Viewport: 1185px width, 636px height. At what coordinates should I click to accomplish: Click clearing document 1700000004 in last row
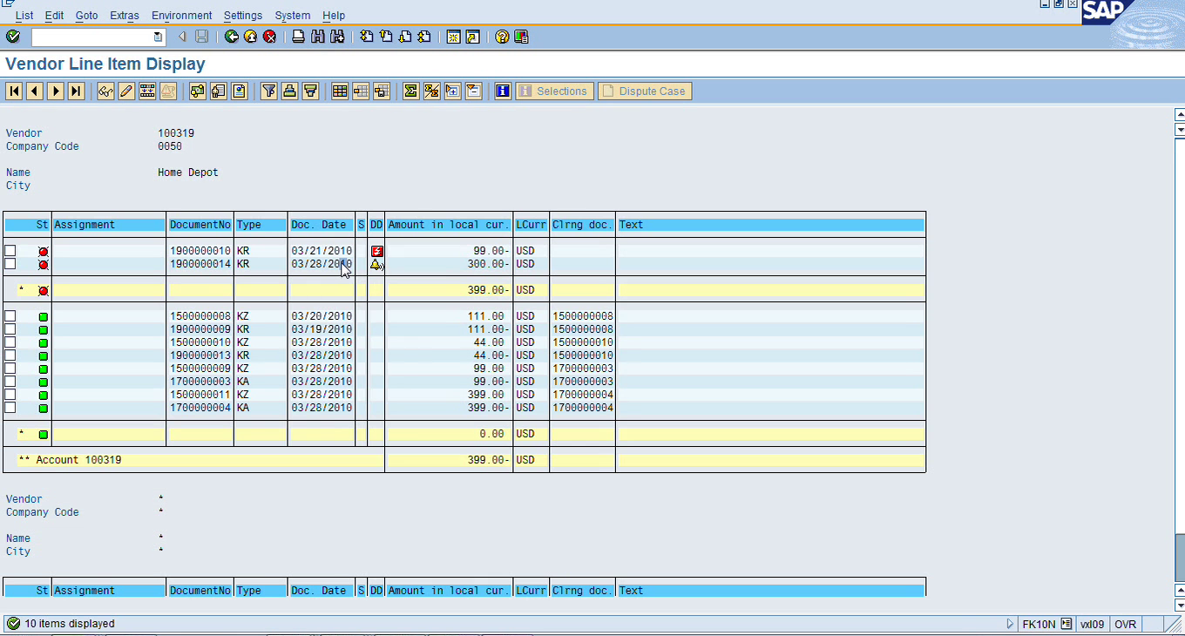(582, 408)
